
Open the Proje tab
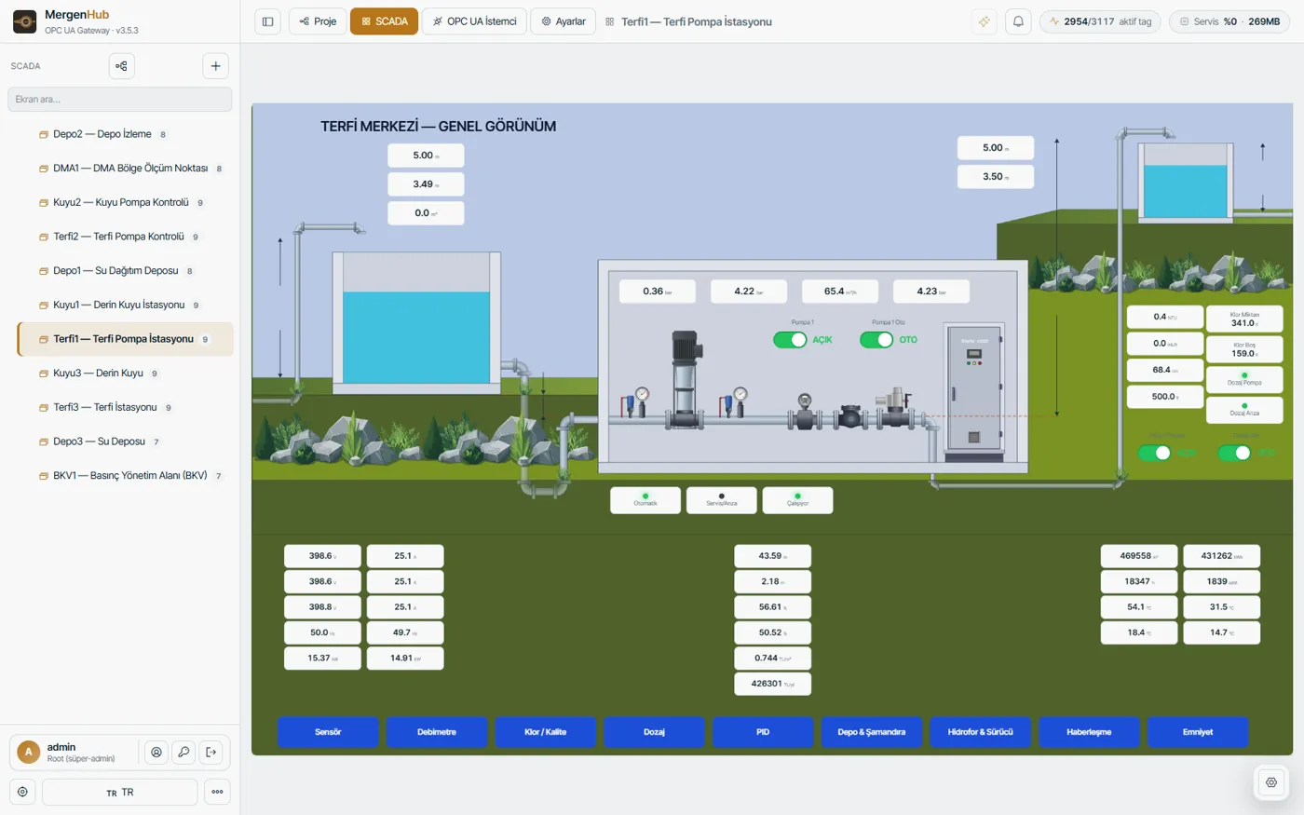[x=318, y=21]
